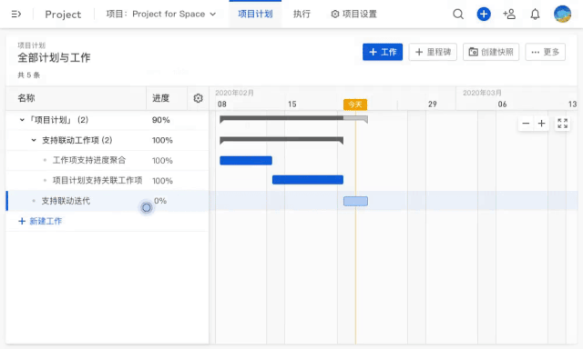
Task: Click the 支持联动工作项 summary Gantt bar
Action: [x=281, y=140]
